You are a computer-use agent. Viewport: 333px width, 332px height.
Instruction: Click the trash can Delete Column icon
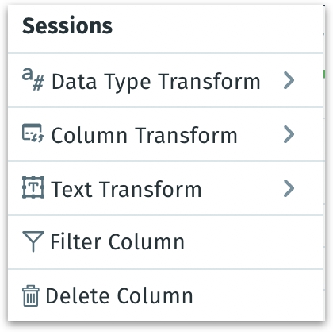31,295
